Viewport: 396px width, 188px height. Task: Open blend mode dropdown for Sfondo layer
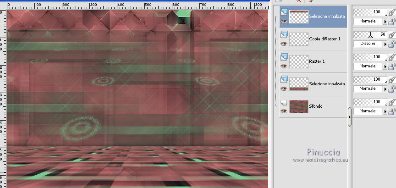point(385,112)
